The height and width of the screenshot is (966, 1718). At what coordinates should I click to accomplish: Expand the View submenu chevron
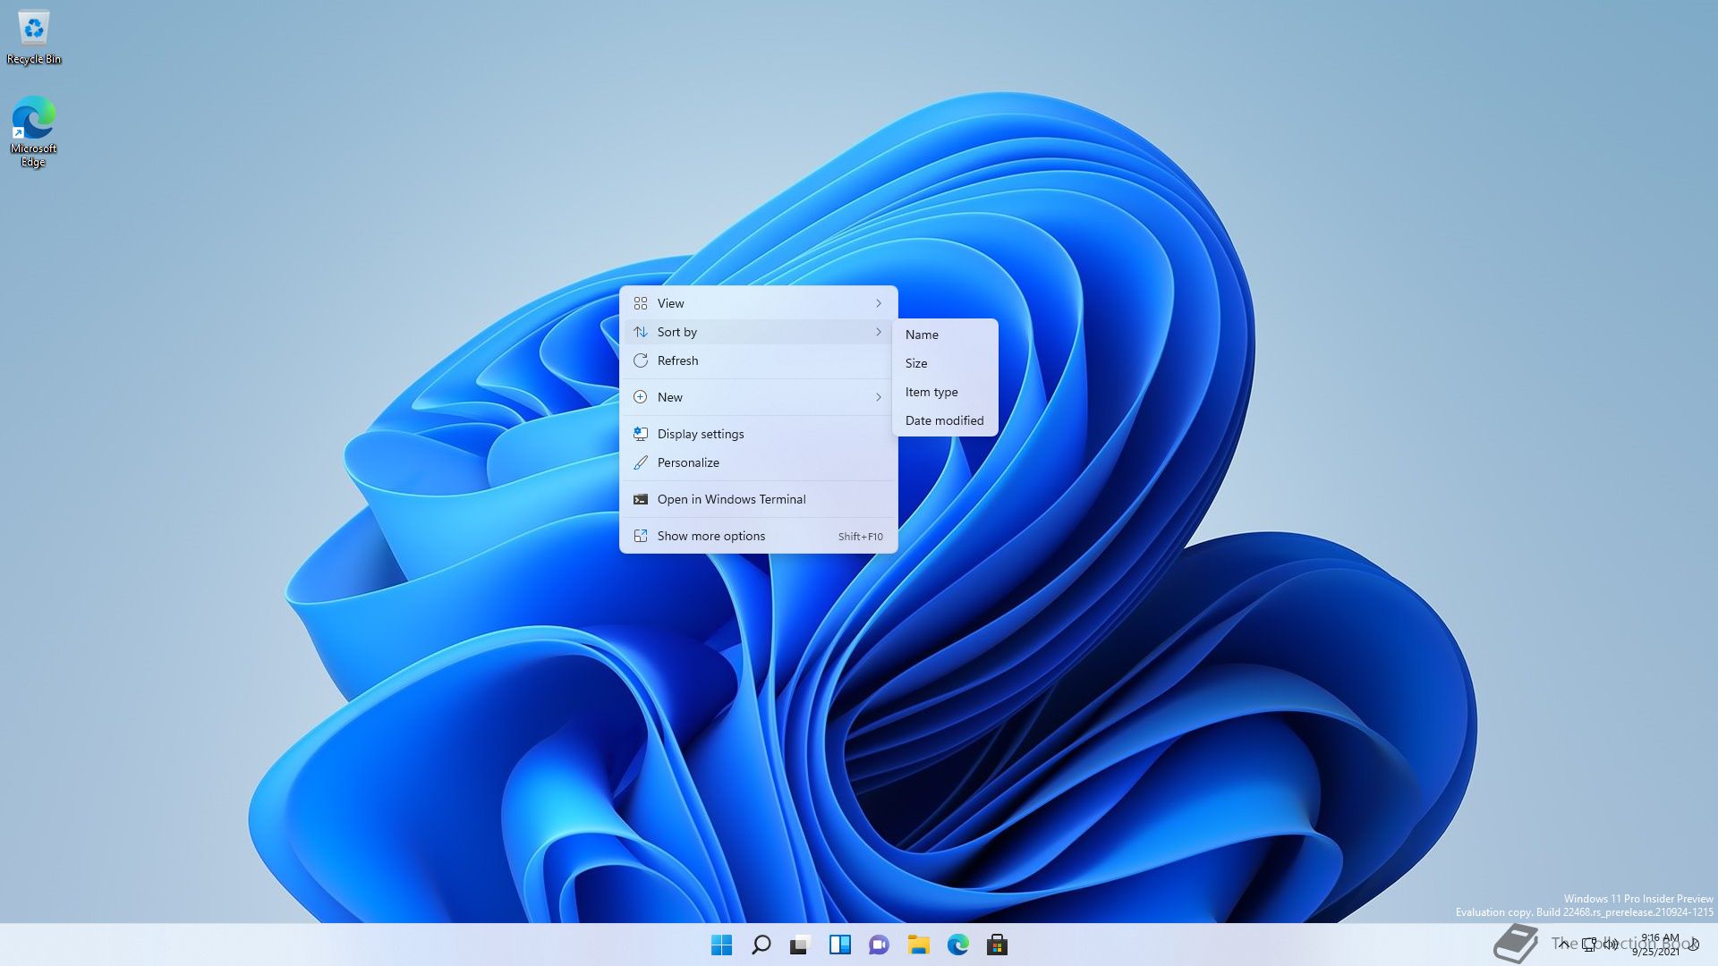click(x=879, y=303)
